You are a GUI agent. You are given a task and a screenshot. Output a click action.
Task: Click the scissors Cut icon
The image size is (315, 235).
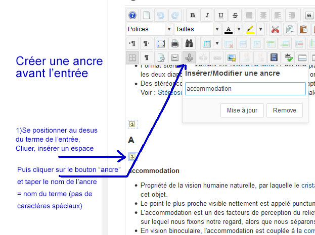[275, 29]
